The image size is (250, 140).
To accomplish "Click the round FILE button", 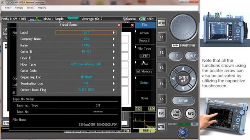I will [175, 56].
